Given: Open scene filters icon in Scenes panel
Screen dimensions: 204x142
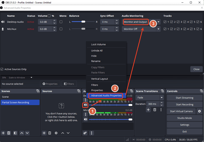Looking at the screenshot, I should 15,133.
